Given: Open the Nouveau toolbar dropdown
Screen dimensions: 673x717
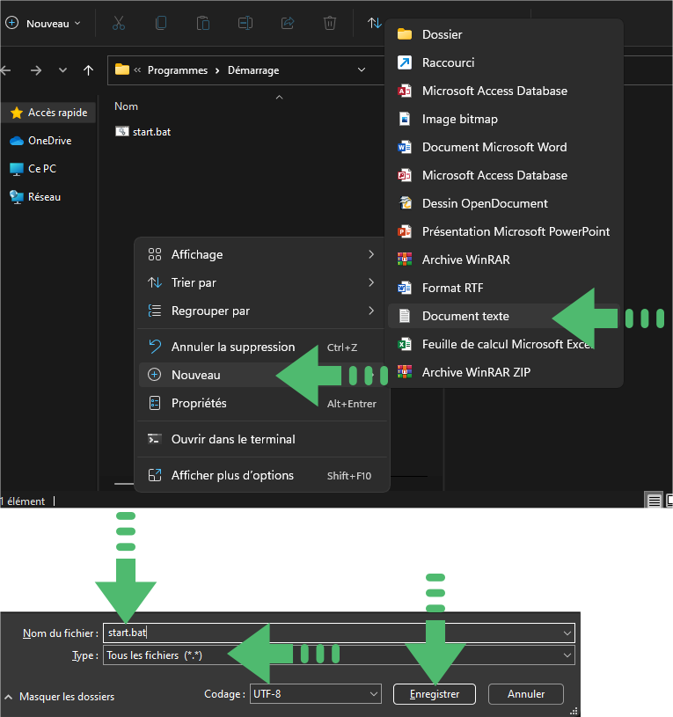Looking at the screenshot, I should 43,24.
